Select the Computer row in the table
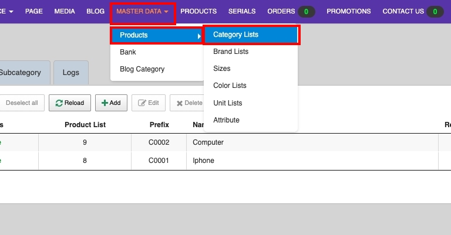451x235 pixels. click(208, 142)
